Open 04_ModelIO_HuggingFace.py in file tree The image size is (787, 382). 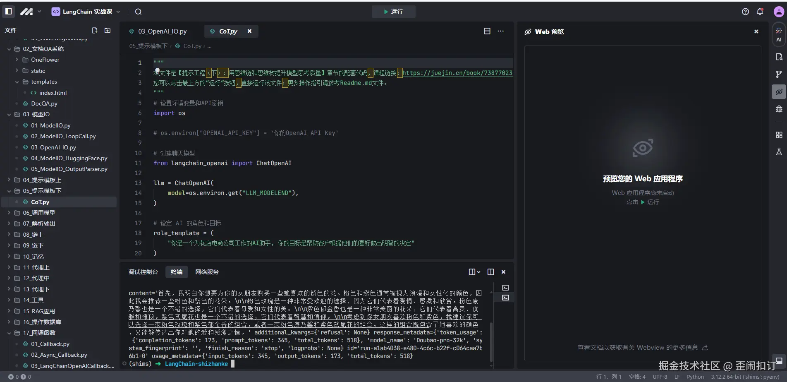point(69,158)
